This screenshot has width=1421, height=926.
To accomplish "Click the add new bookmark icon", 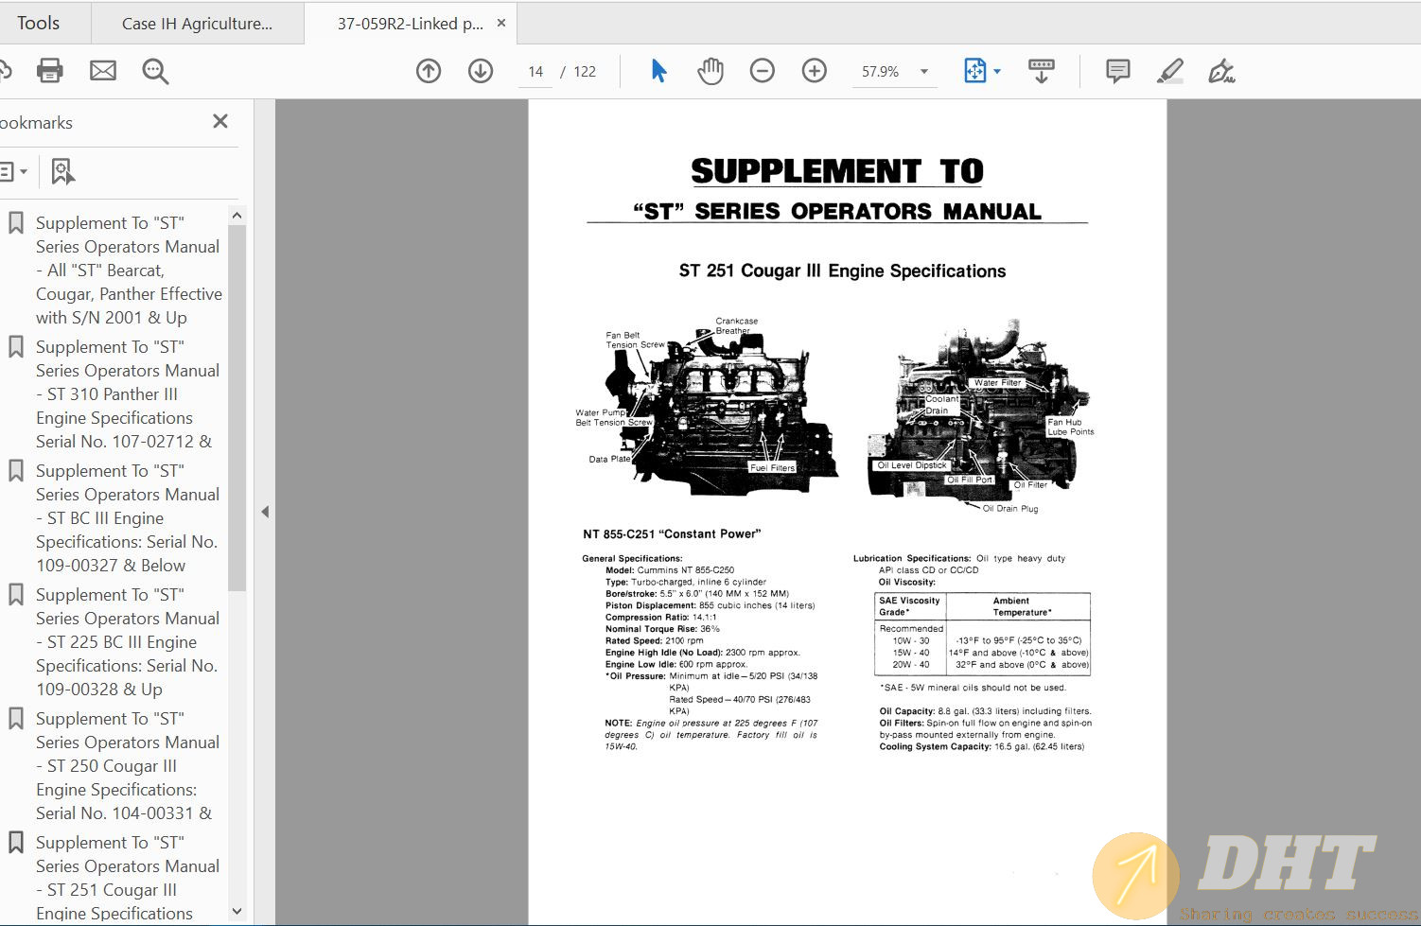I will [x=62, y=171].
